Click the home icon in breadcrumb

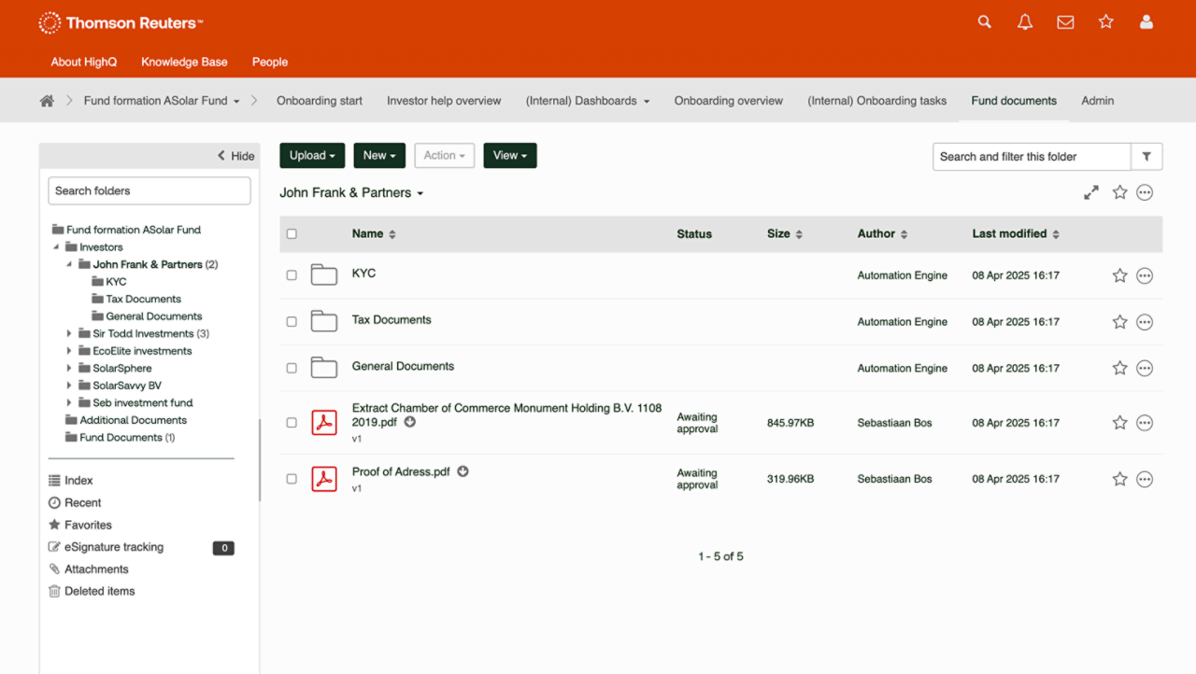[47, 101]
